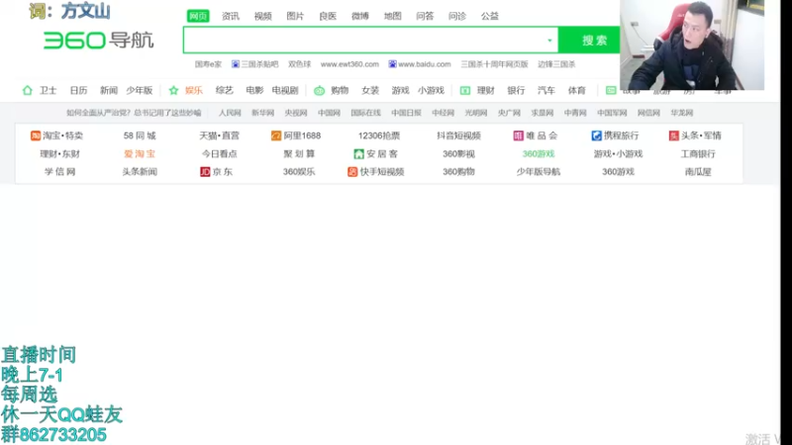
Task: Switch to the 网页 search tab
Action: coord(198,16)
